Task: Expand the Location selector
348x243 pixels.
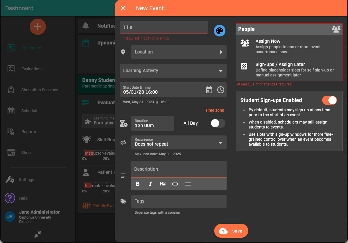Action: pyautogui.click(x=179, y=52)
